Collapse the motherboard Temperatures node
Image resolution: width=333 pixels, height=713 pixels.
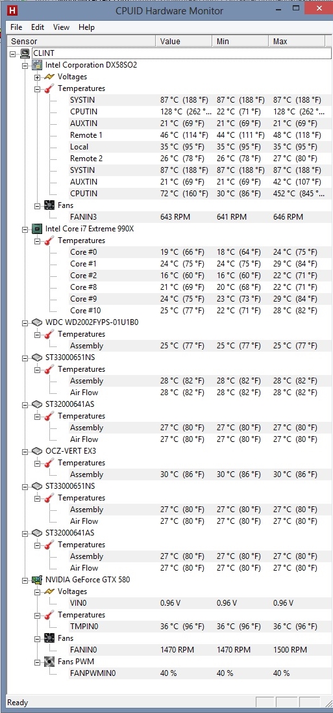click(x=37, y=88)
